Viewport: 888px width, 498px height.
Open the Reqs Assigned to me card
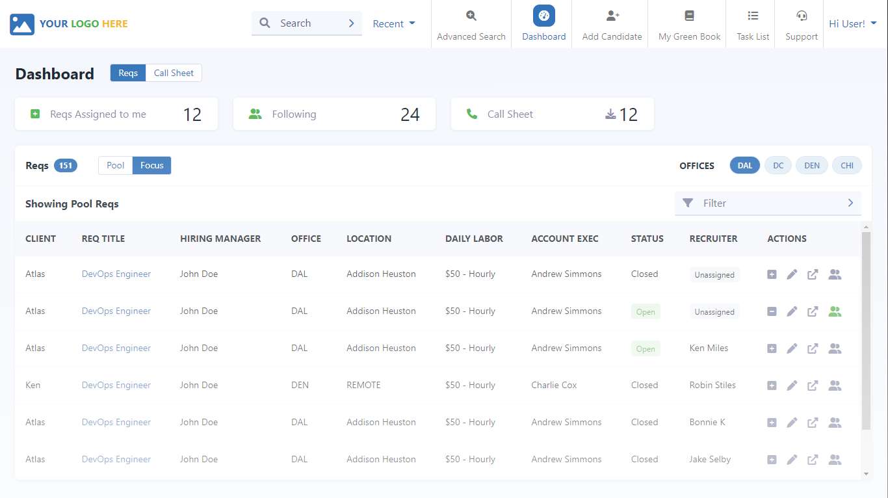coord(116,114)
